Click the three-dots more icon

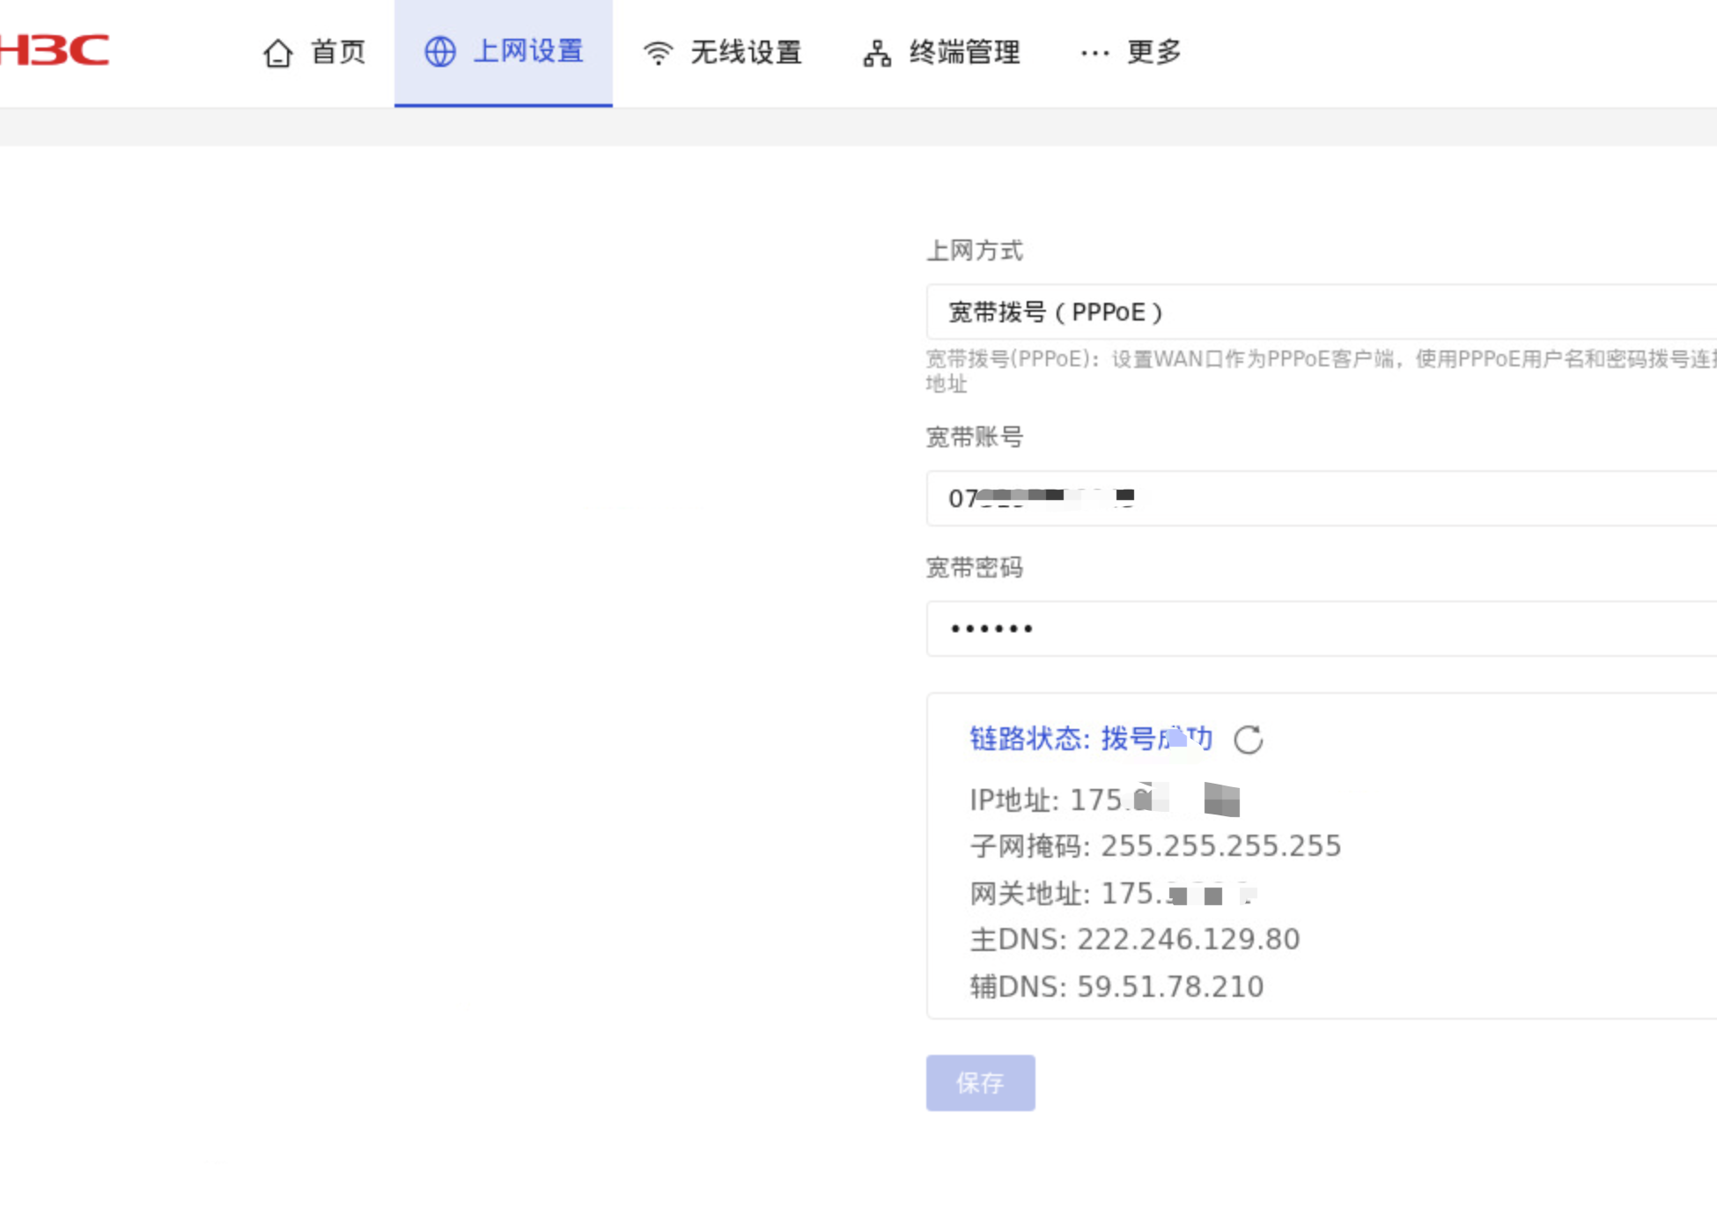[x=1094, y=53]
